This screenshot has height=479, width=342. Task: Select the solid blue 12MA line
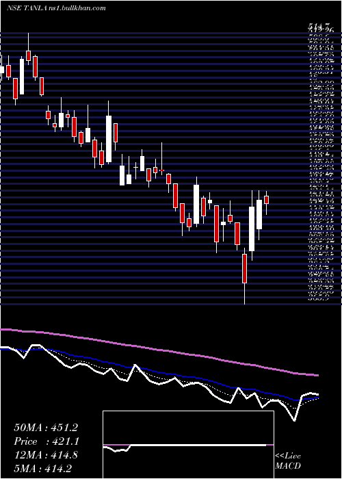159,372
